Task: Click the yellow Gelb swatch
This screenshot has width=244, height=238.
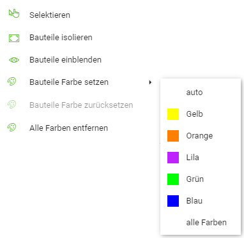Action: click(x=173, y=114)
